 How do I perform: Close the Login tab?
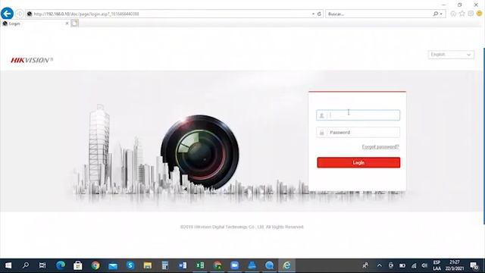click(x=67, y=24)
